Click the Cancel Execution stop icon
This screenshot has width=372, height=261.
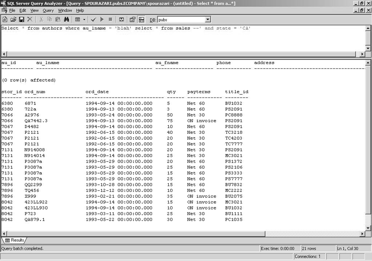pos(110,20)
